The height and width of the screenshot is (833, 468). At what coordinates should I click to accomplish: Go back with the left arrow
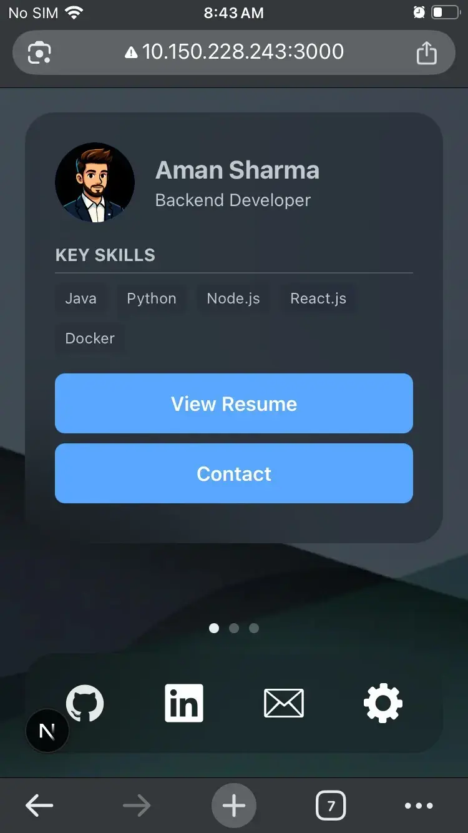point(39,806)
